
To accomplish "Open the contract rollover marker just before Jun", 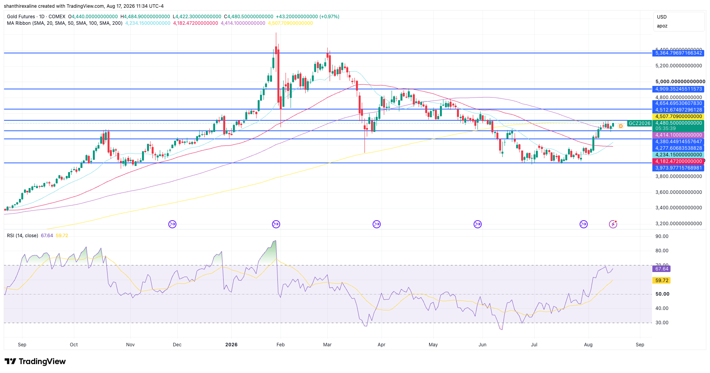I will point(478,224).
